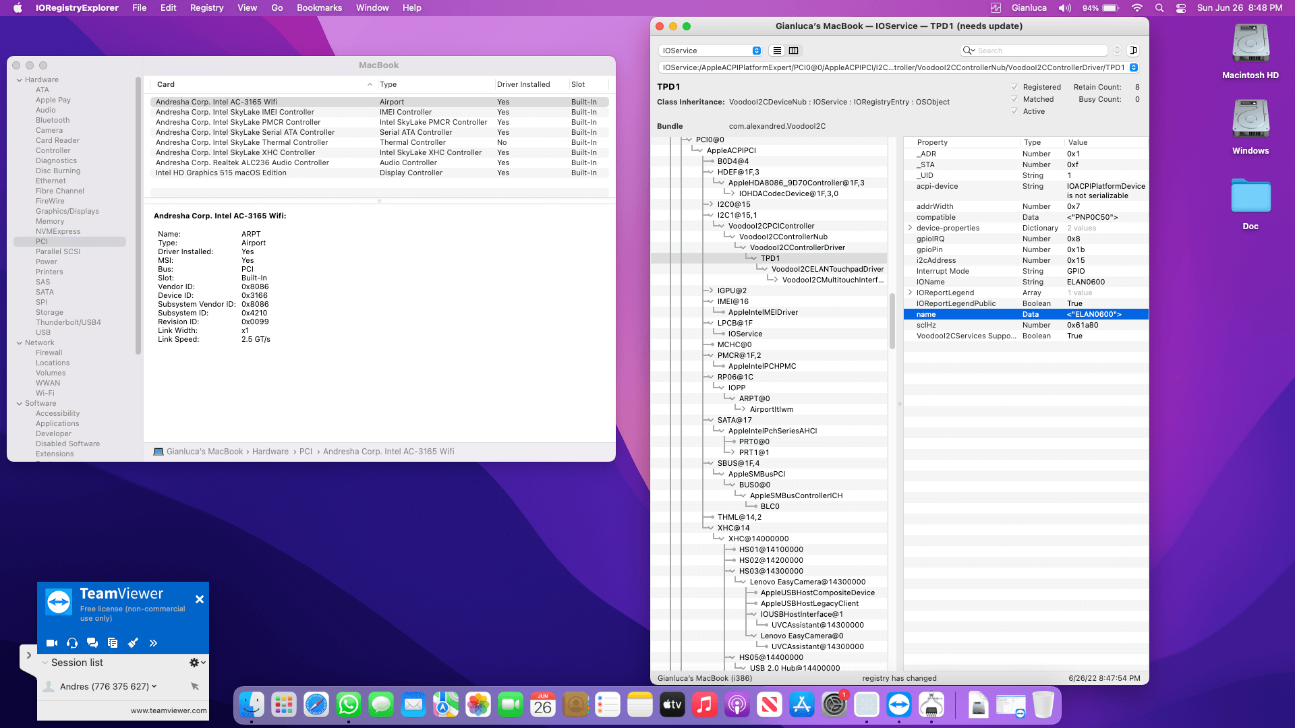Open System Preferences from the Dock

click(x=834, y=705)
